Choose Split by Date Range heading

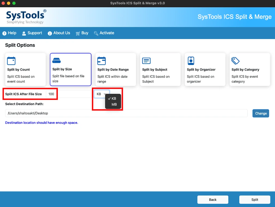113,70
